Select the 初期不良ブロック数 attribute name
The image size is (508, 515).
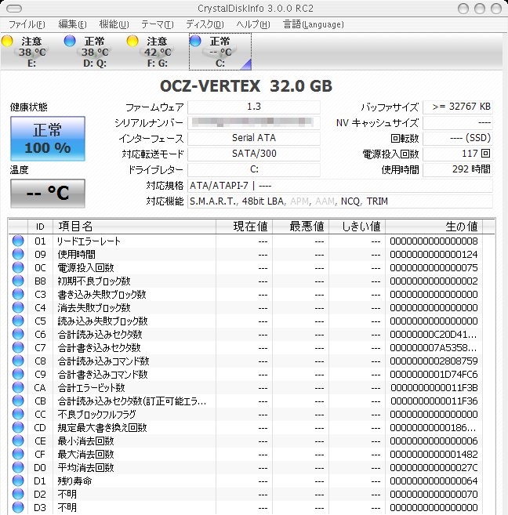94,281
